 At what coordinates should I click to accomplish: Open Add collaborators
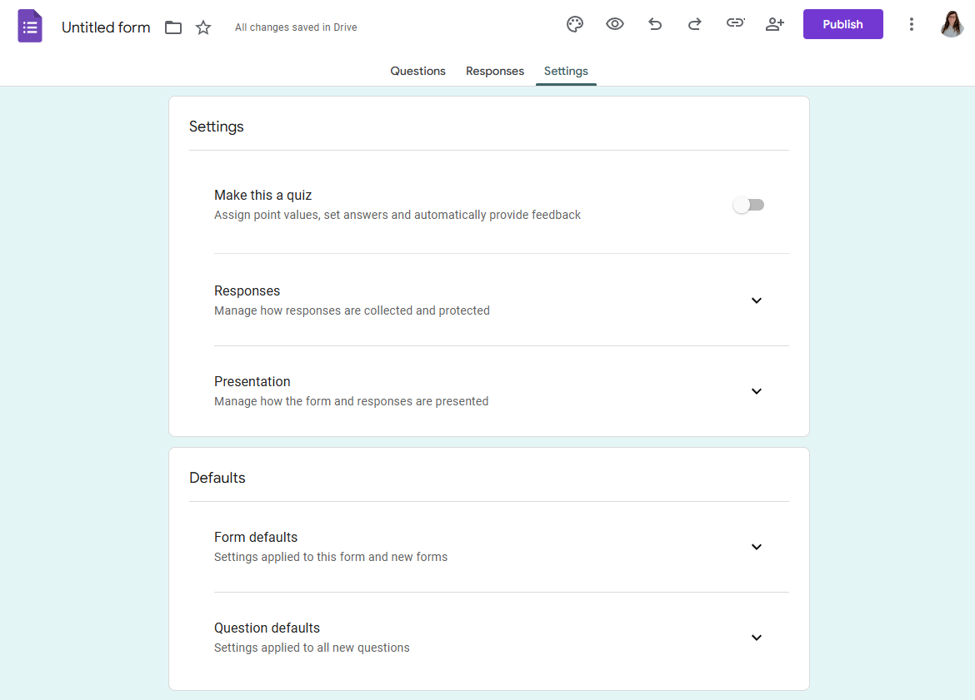coord(775,24)
